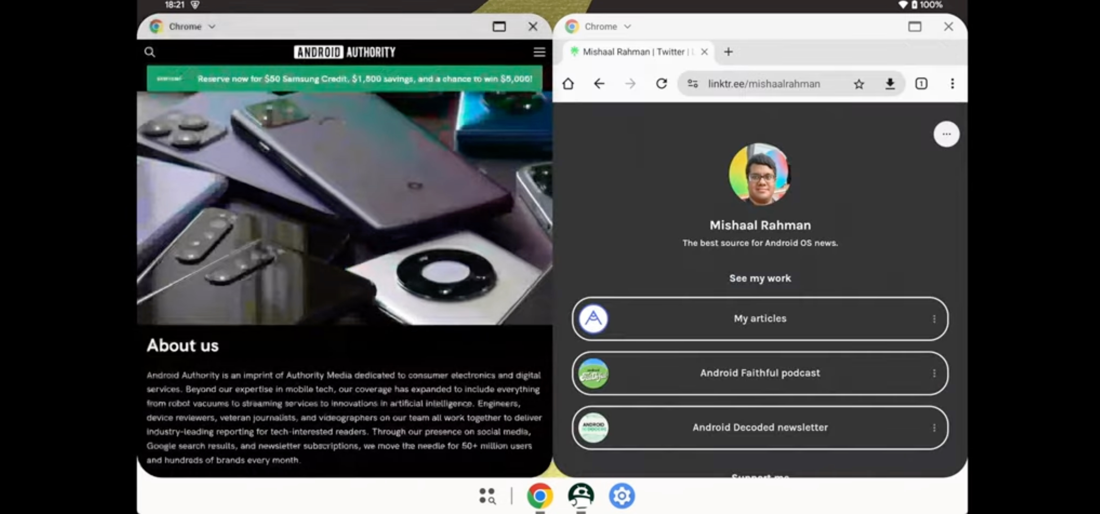Click the Android Authority logo icon on articles button
Image resolution: width=1100 pixels, height=514 pixels.
tap(592, 318)
